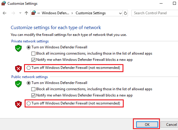Cancel the firewall setting changes
This screenshot has width=178, height=130.
[x=171, y=125]
